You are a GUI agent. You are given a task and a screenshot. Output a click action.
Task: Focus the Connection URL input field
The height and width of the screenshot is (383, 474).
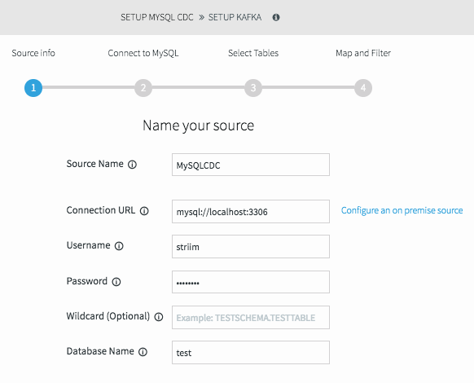(x=251, y=212)
